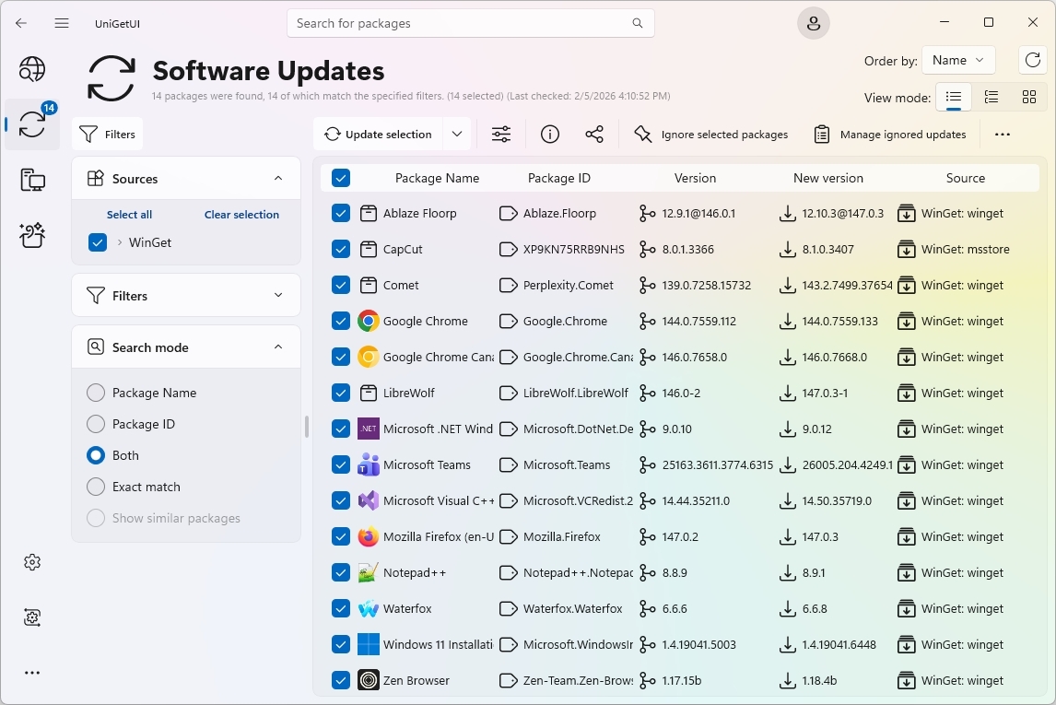Click the Select all link

[129, 214]
